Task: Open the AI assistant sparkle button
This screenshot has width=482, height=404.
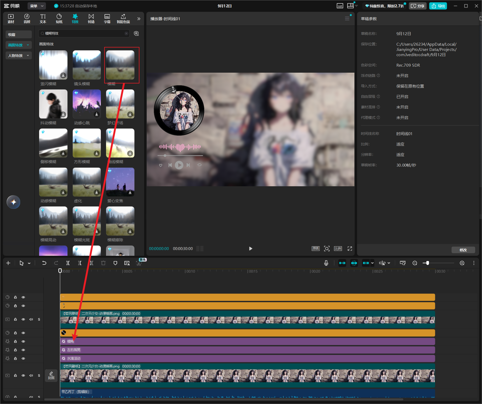Action: 13,202
